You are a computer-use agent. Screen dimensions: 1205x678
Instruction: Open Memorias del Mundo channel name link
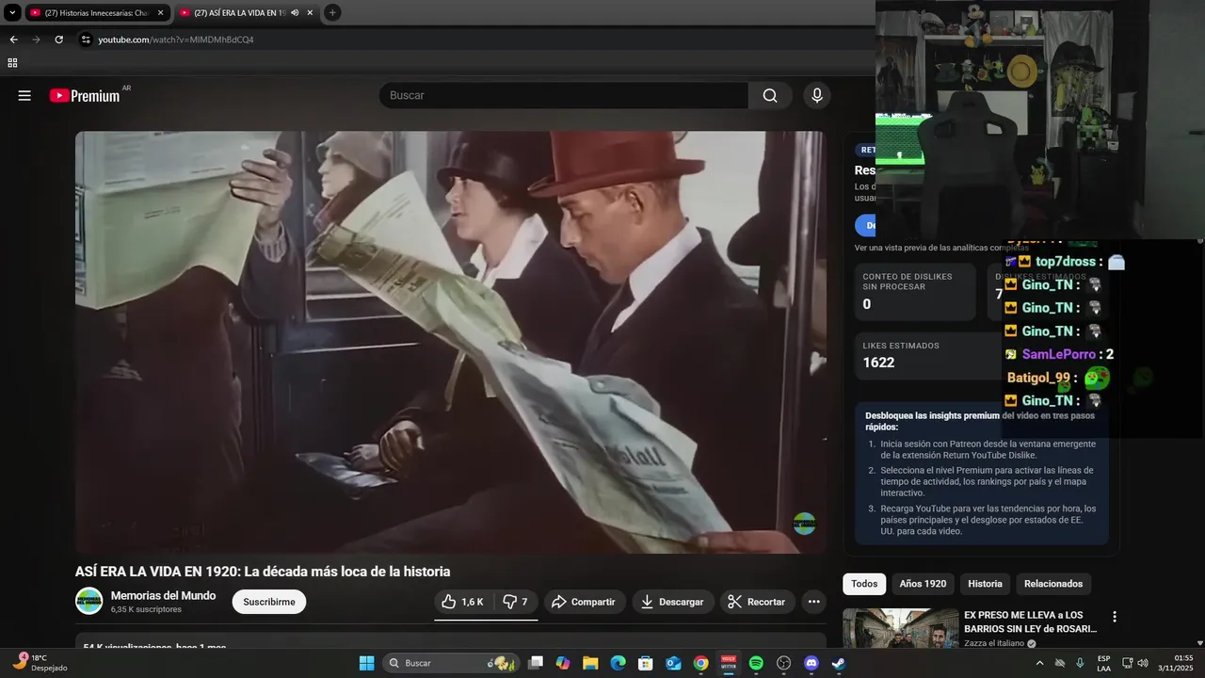tap(163, 595)
